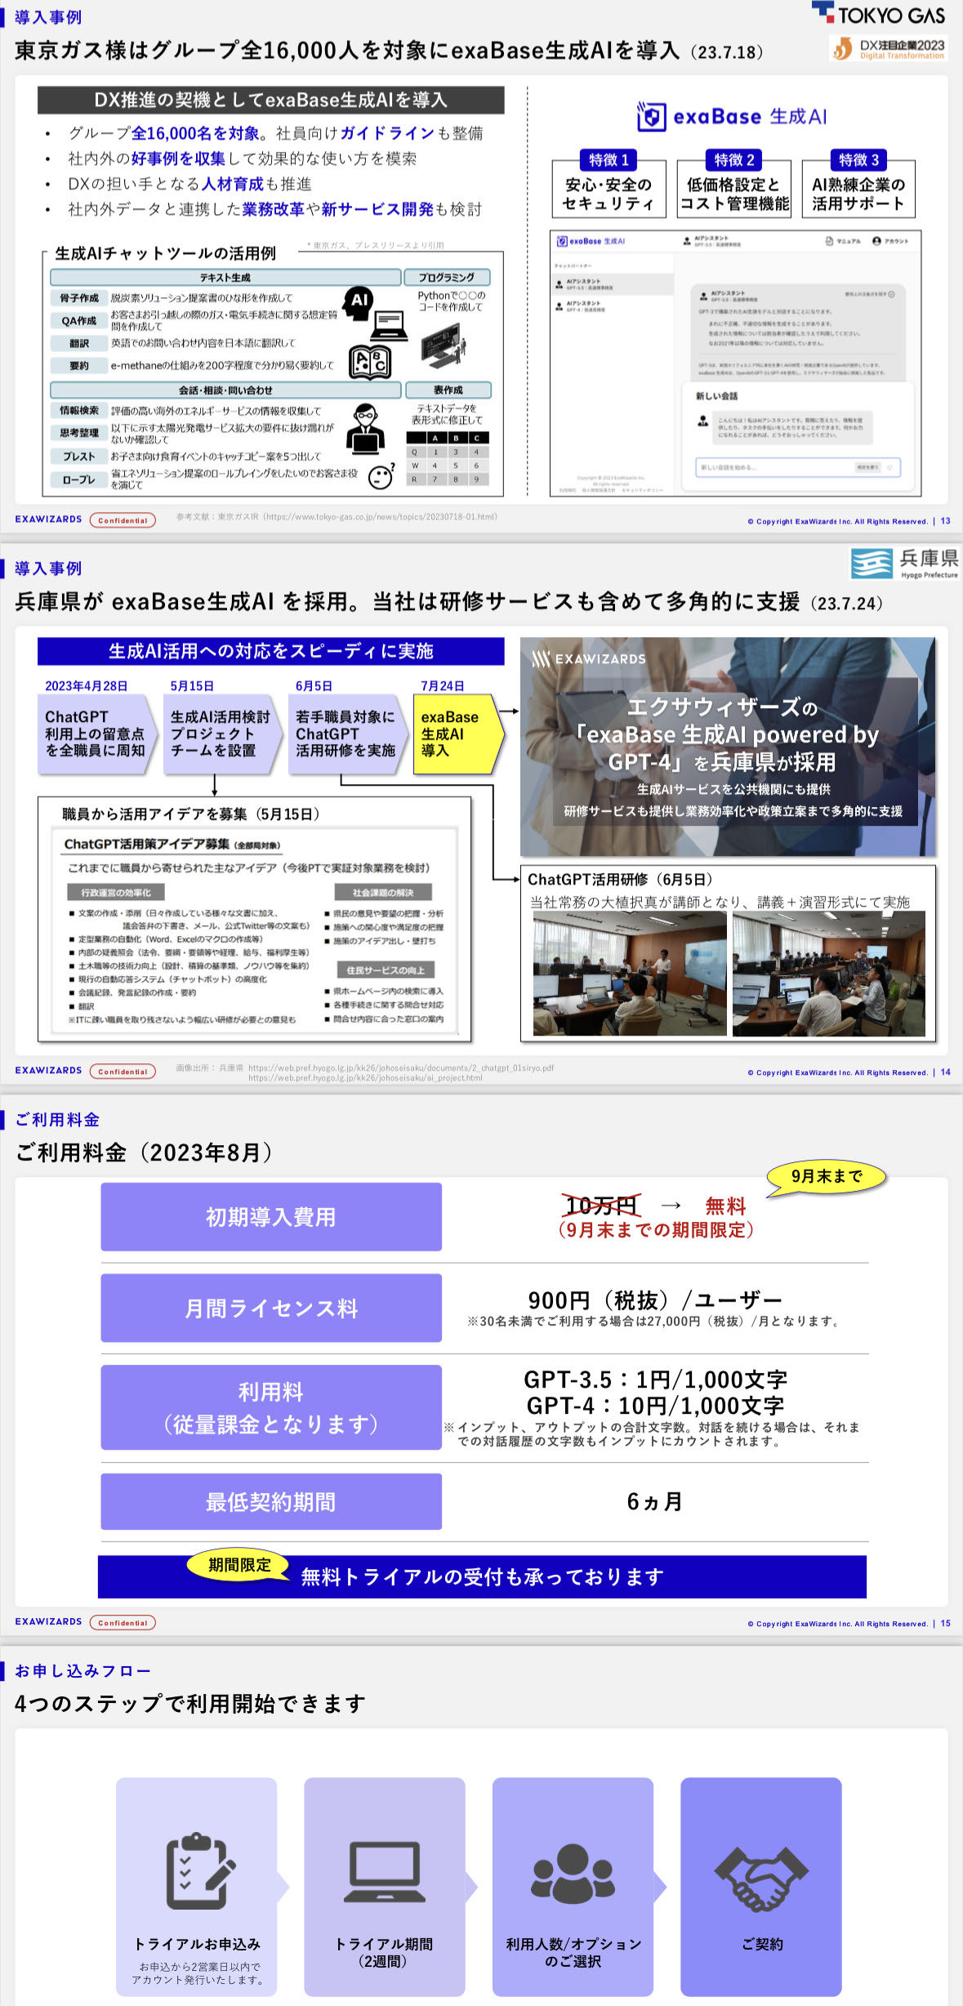Click the 骨子作成 label
This screenshot has height=2006, width=963.
pyautogui.click(x=78, y=298)
